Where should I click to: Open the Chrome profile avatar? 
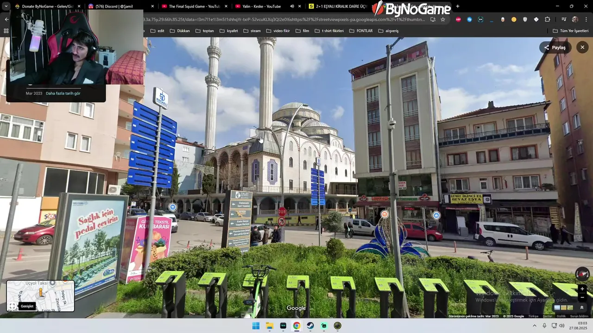(575, 19)
